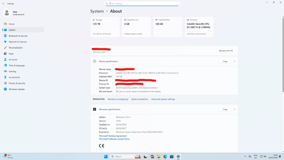Select the Apps settings page

click(11, 54)
